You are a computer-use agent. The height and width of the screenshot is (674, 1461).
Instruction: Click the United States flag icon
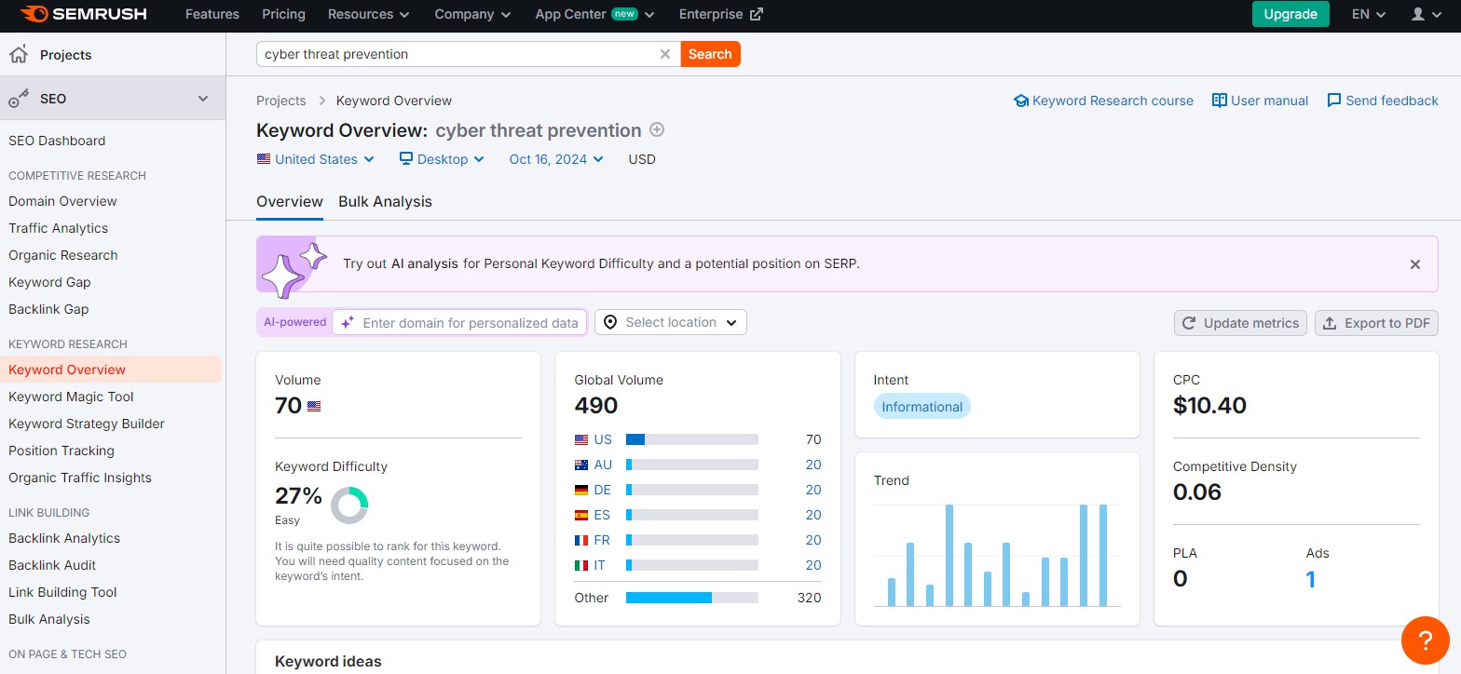(264, 159)
